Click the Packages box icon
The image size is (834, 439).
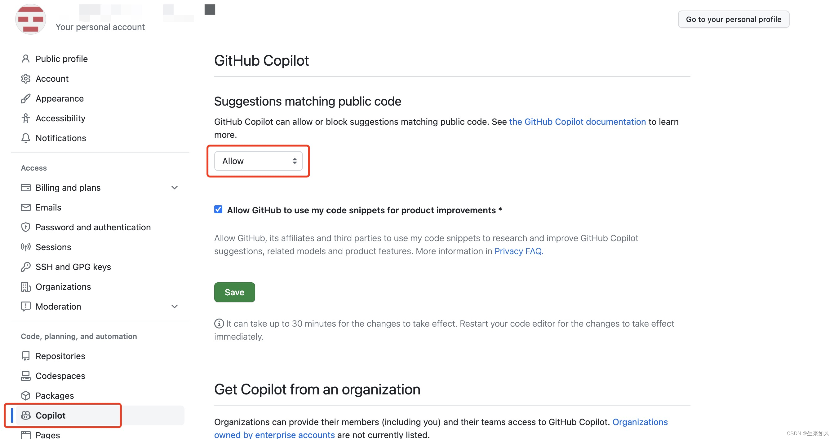click(x=25, y=396)
